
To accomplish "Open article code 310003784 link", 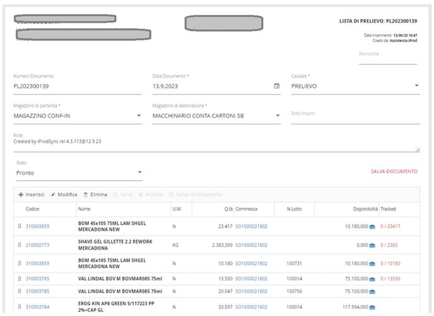I will [37, 307].
